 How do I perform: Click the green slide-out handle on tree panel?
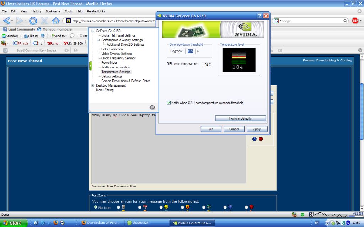(x=91, y=66)
